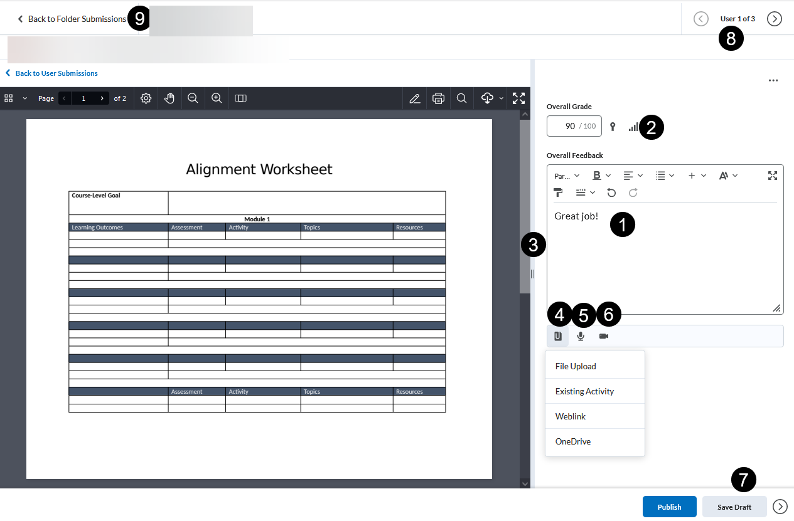Expand the download options arrow
Image resolution: width=794 pixels, height=521 pixels.
tap(501, 98)
